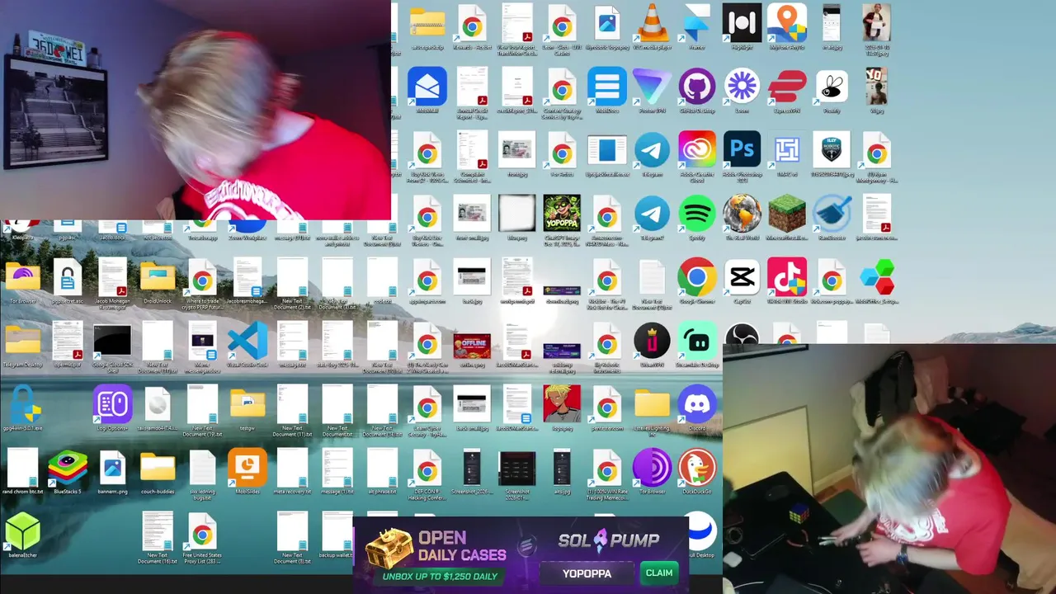1056x594 pixels.
Task: Click the CLAIM button on SolPump banner
Action: [x=658, y=573]
